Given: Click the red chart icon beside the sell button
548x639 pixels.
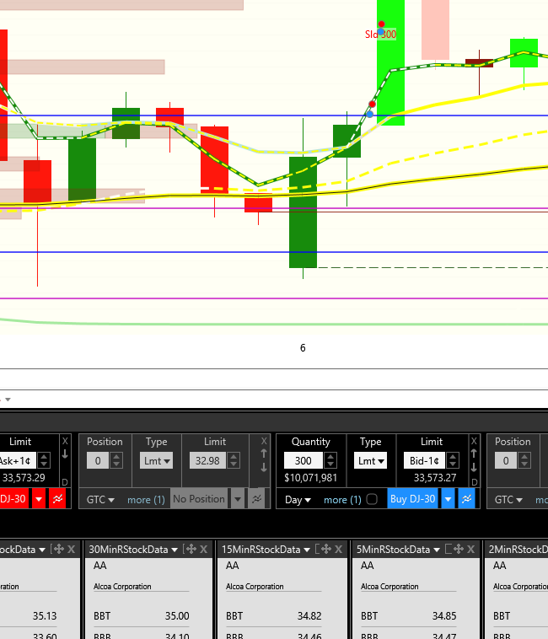Looking at the screenshot, I should coord(57,499).
